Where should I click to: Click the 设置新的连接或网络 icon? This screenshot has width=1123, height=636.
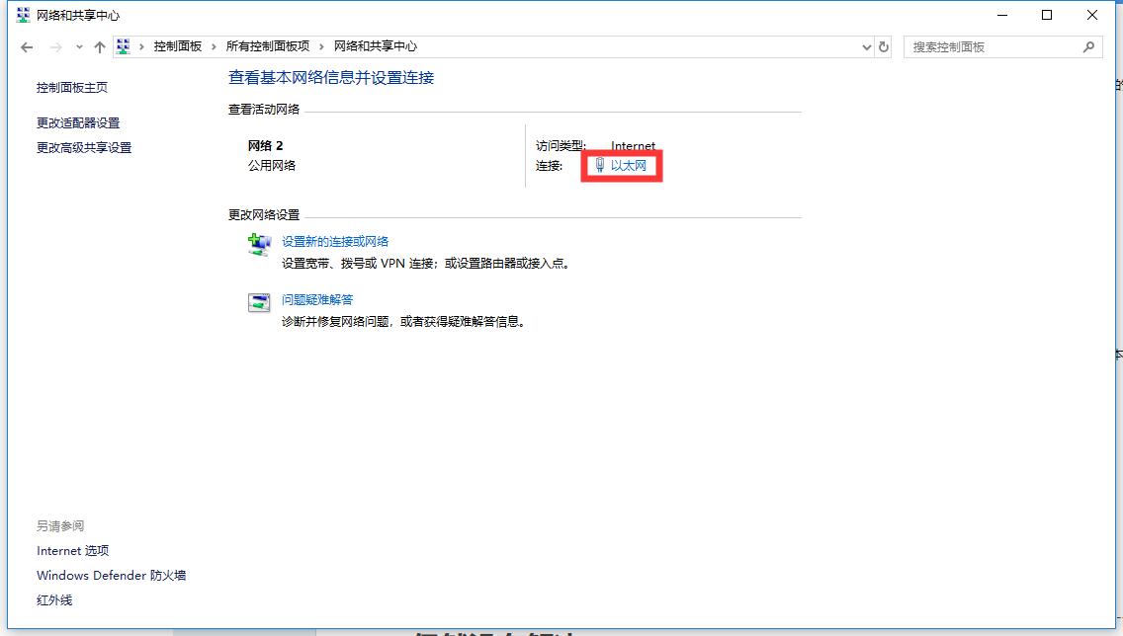(x=259, y=245)
